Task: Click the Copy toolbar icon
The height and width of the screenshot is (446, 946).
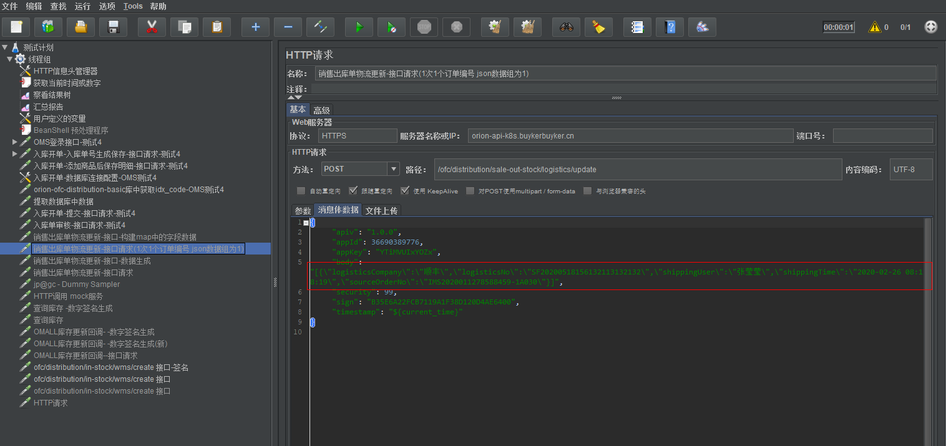Action: (184, 27)
